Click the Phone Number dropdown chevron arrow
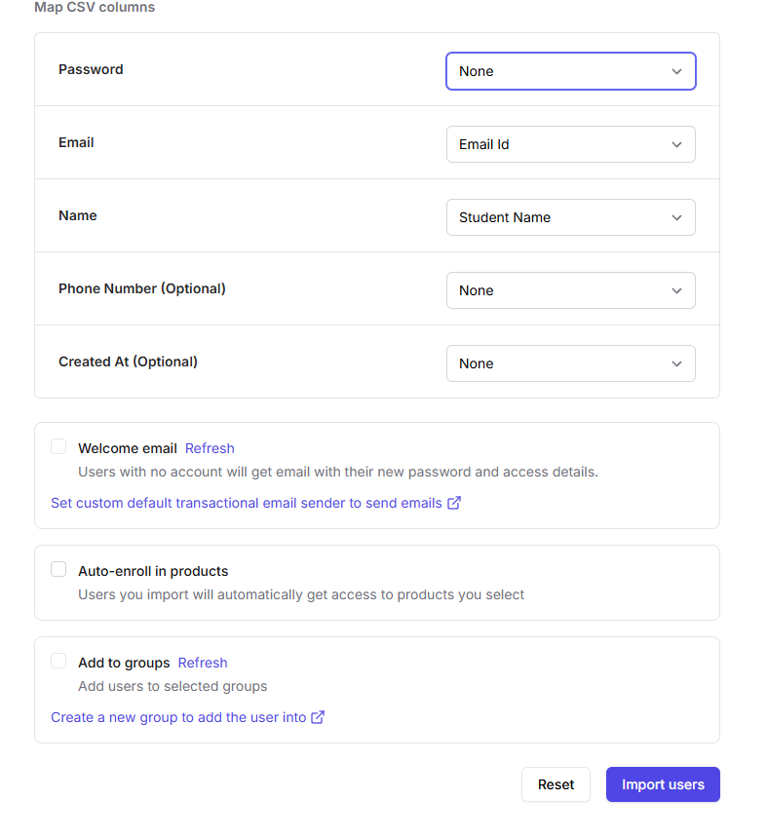The height and width of the screenshot is (838, 767). [x=676, y=290]
